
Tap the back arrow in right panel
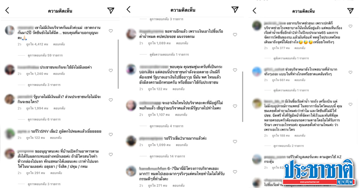(255, 11)
